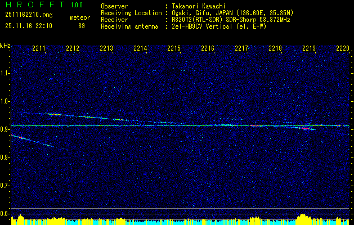354x225 pixels.
Task: Click the 'meteor' count label
Action: 80,17
